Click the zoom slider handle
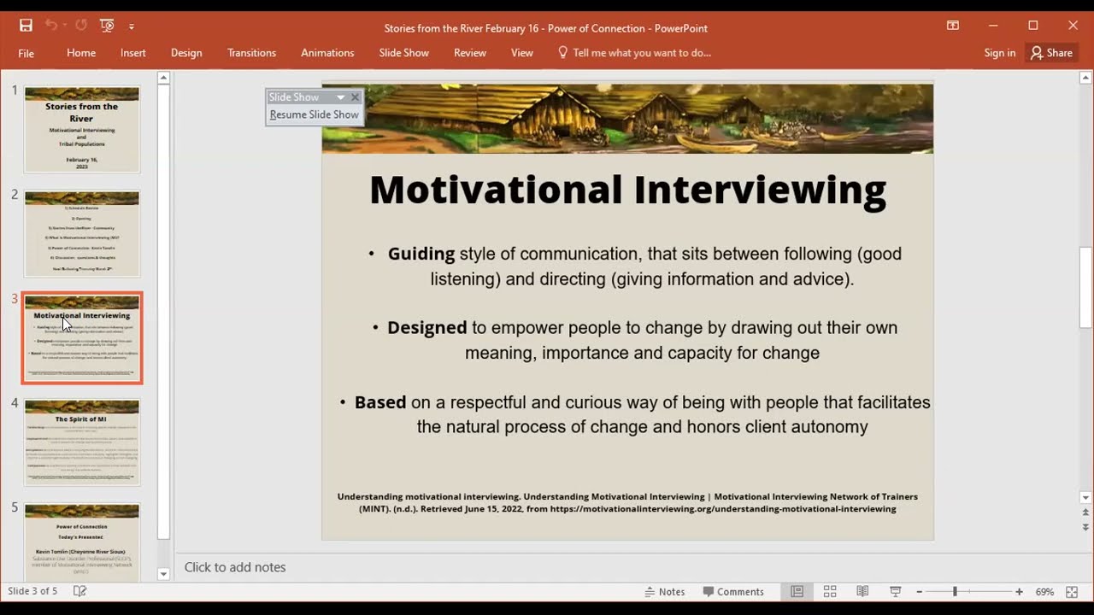The height and width of the screenshot is (615, 1094). point(955,592)
